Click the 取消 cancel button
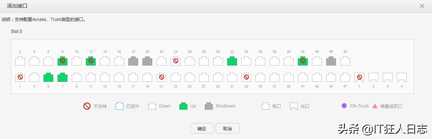This screenshot has width=432, height=139. [x=228, y=128]
